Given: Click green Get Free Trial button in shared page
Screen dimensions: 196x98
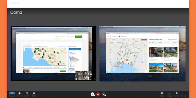Looking at the screenshot, I should (x=78, y=37).
